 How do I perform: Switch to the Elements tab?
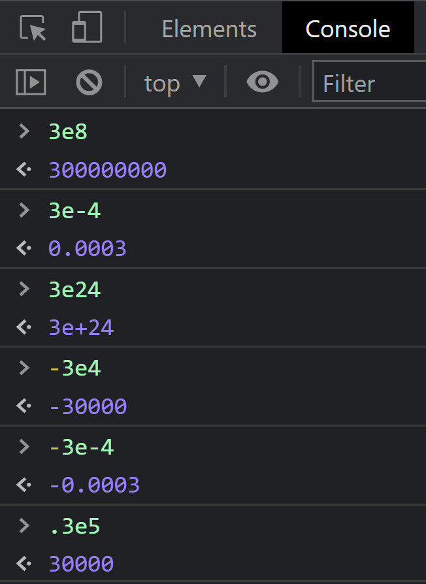[x=209, y=29]
